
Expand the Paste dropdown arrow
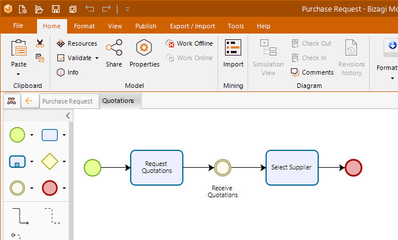[x=18, y=74]
